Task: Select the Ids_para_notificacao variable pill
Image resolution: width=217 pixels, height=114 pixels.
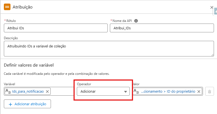Action: point(28,91)
